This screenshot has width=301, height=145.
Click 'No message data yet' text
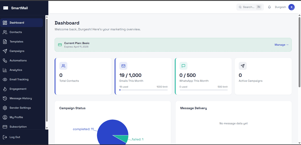pos(234,123)
